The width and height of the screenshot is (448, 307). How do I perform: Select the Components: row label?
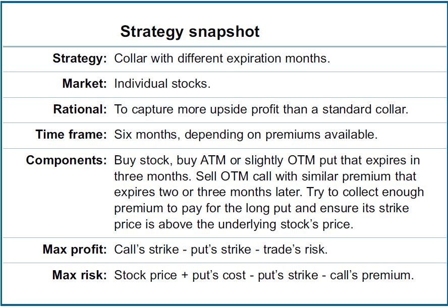(x=66, y=160)
